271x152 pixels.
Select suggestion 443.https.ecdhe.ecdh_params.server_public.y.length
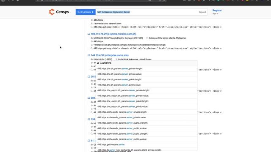(x=147, y=134)
